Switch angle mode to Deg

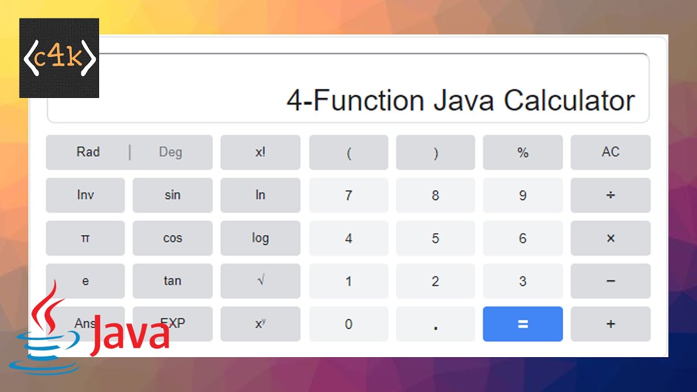click(x=170, y=152)
